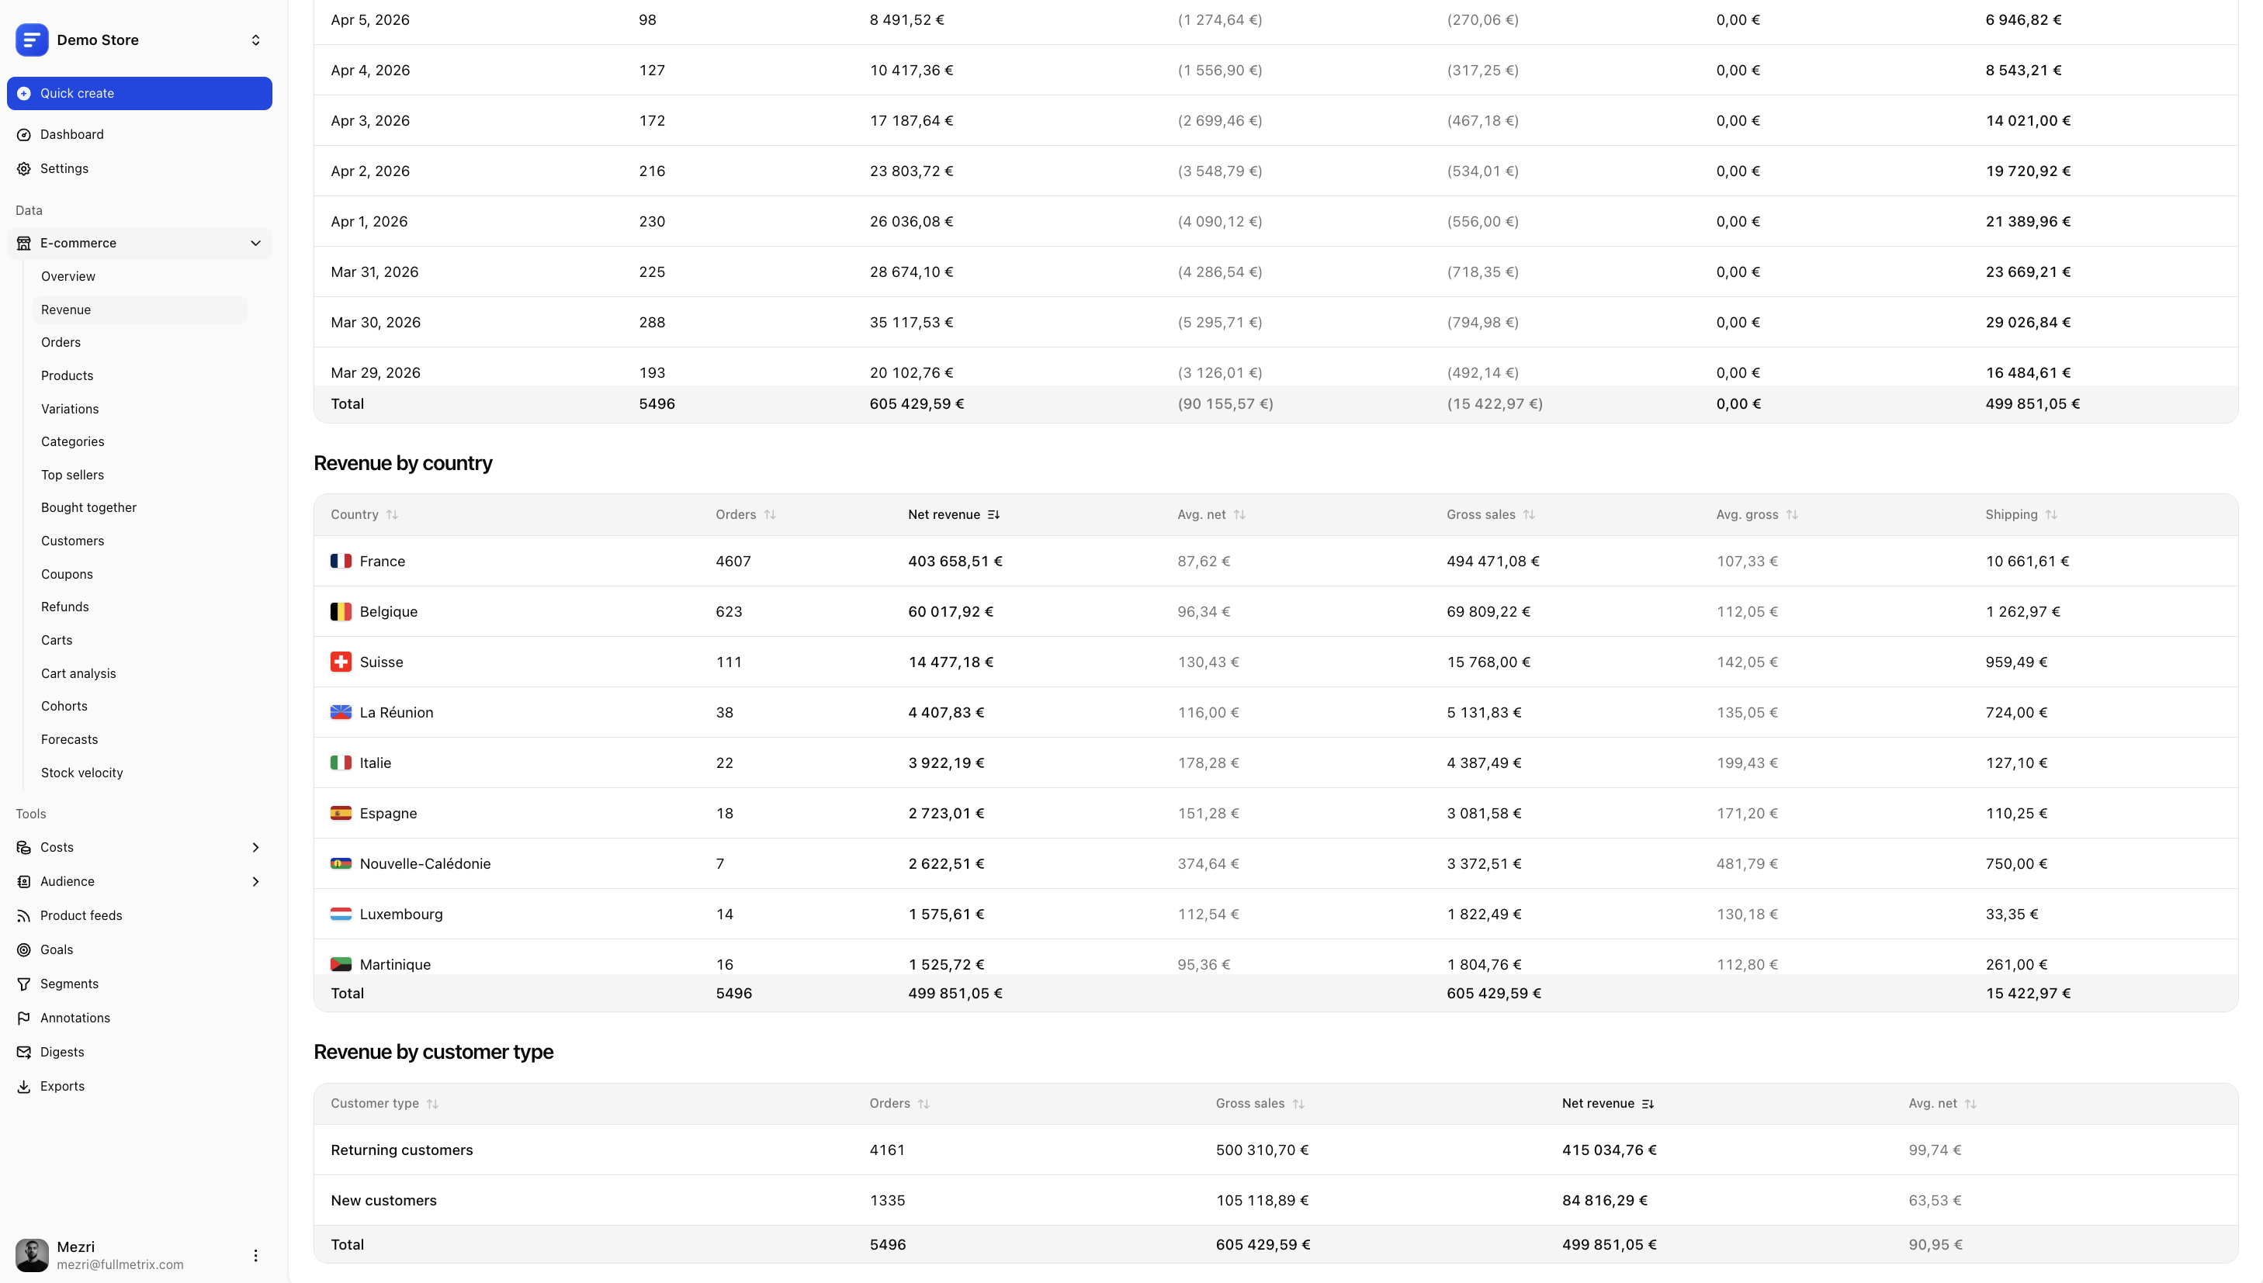Click the Annotations flag icon
The height and width of the screenshot is (1283, 2263).
(24, 1018)
